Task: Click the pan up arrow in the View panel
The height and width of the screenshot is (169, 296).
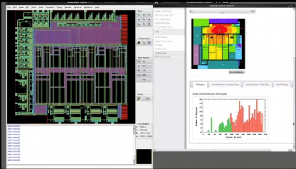Action: (x=144, y=15)
